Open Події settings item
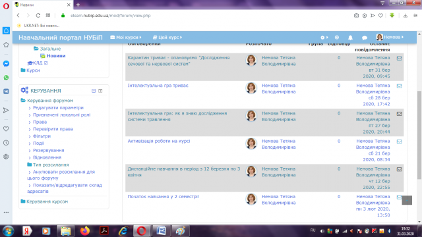 (x=38, y=144)
